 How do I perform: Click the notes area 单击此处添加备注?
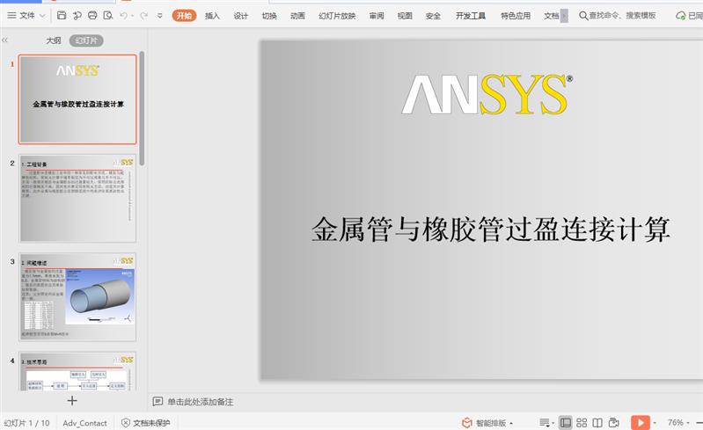point(201,402)
